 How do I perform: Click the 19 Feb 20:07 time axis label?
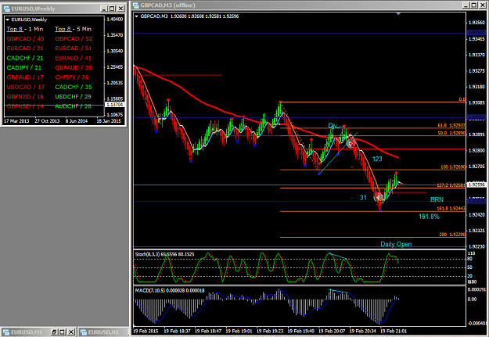332,331
